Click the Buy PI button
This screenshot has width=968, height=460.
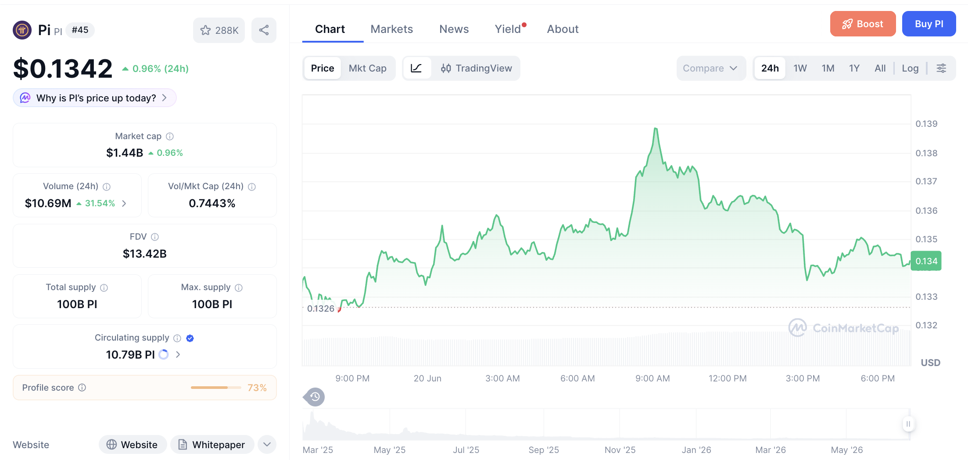click(929, 24)
